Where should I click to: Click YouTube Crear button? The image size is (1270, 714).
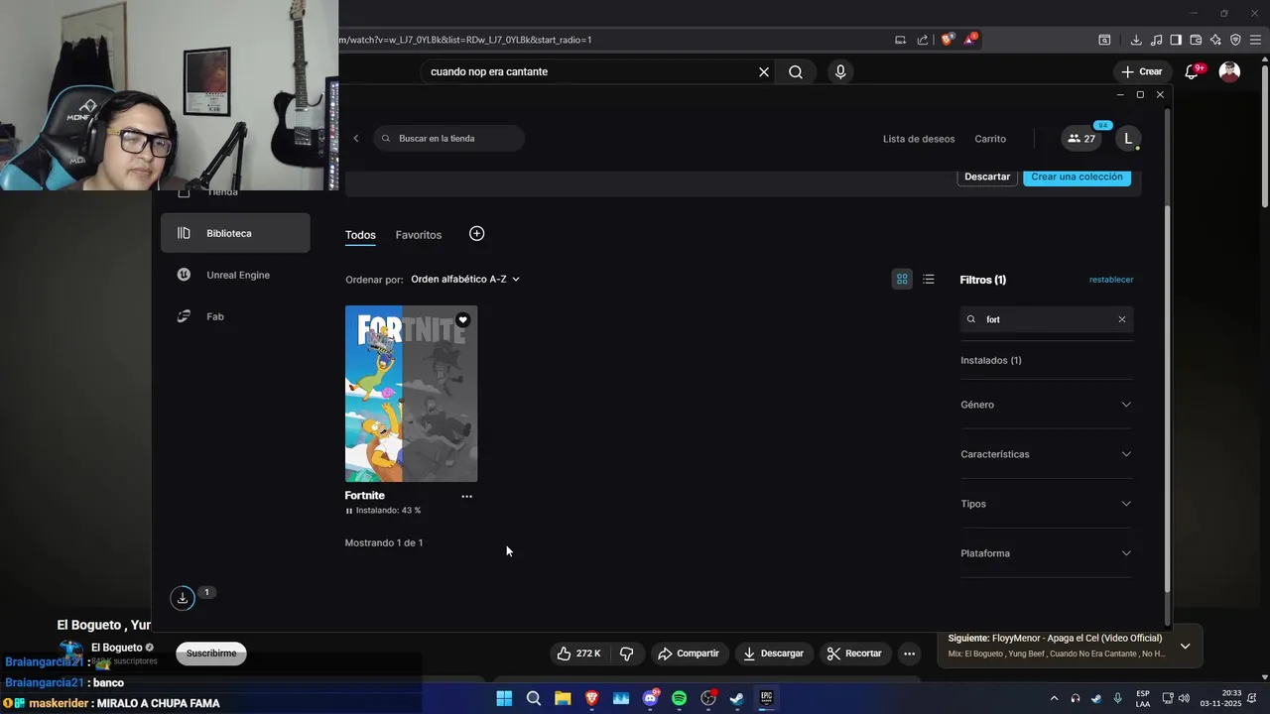coord(1142,71)
